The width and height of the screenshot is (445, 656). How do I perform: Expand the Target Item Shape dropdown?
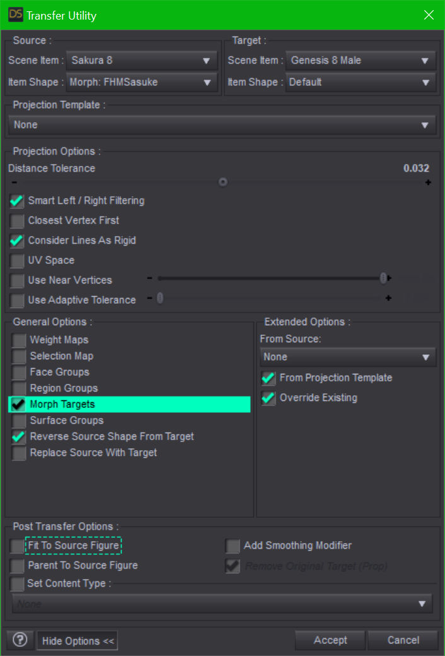361,82
